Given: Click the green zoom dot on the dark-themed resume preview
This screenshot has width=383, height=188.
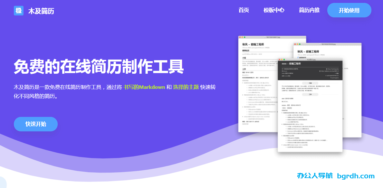Looking at the screenshot, I should (284, 60).
